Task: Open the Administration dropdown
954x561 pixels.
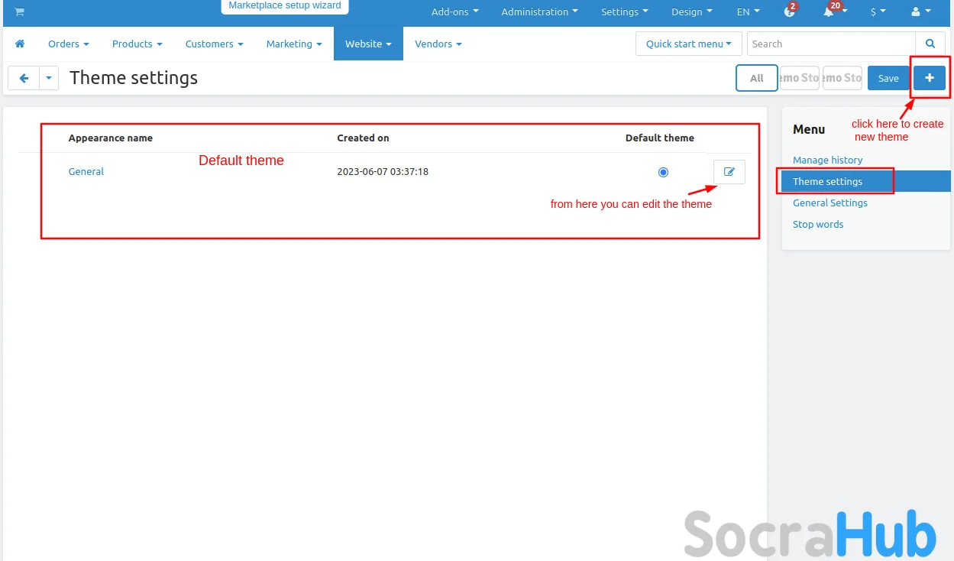Action: pos(539,11)
